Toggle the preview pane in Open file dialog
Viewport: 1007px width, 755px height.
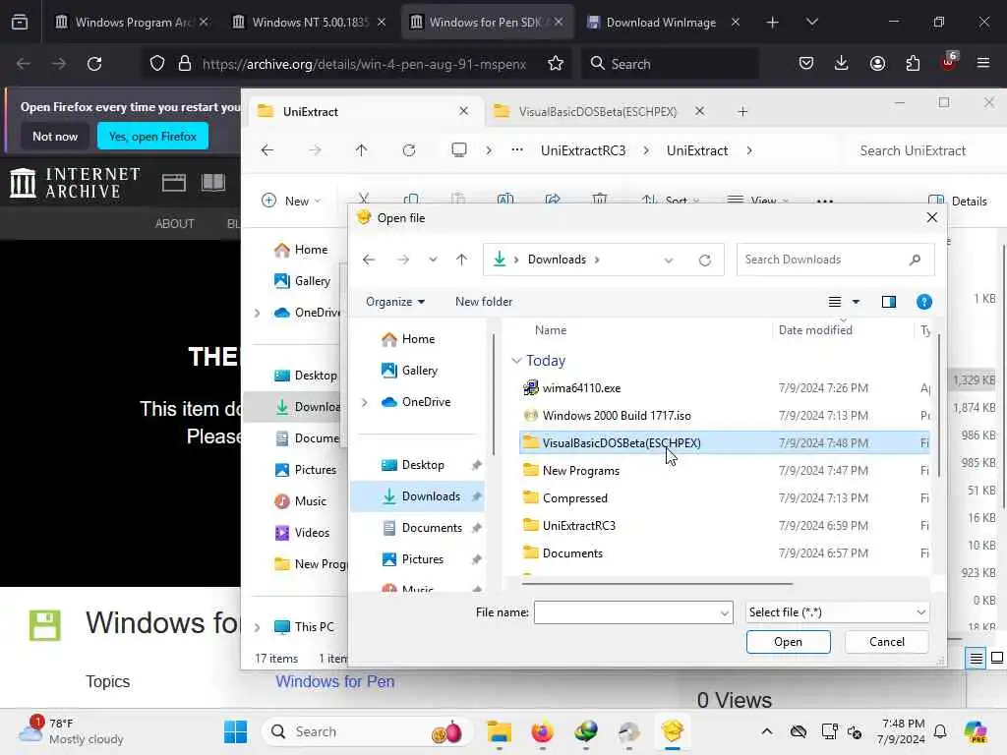click(x=888, y=302)
